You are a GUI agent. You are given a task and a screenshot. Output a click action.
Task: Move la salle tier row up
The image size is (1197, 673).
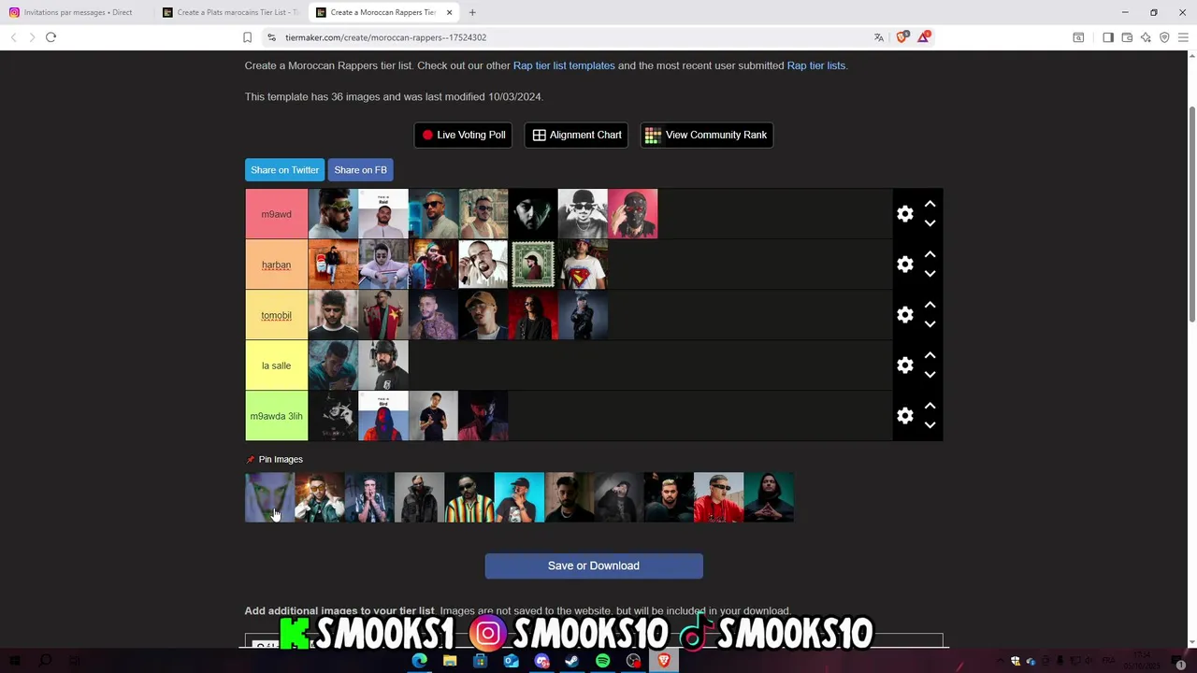tap(930, 355)
